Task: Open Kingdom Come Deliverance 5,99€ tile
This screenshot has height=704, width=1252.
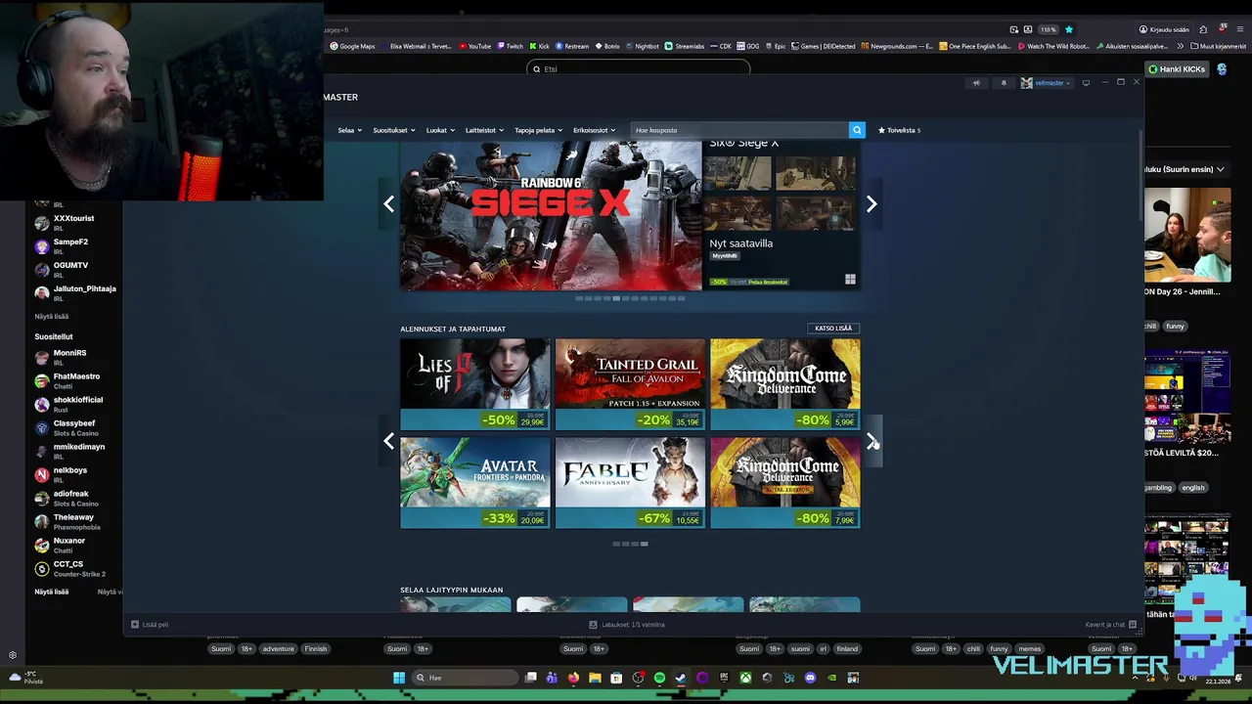Action: click(785, 383)
